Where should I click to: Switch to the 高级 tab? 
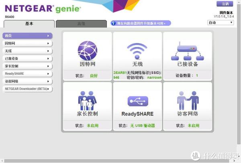tap(81, 24)
